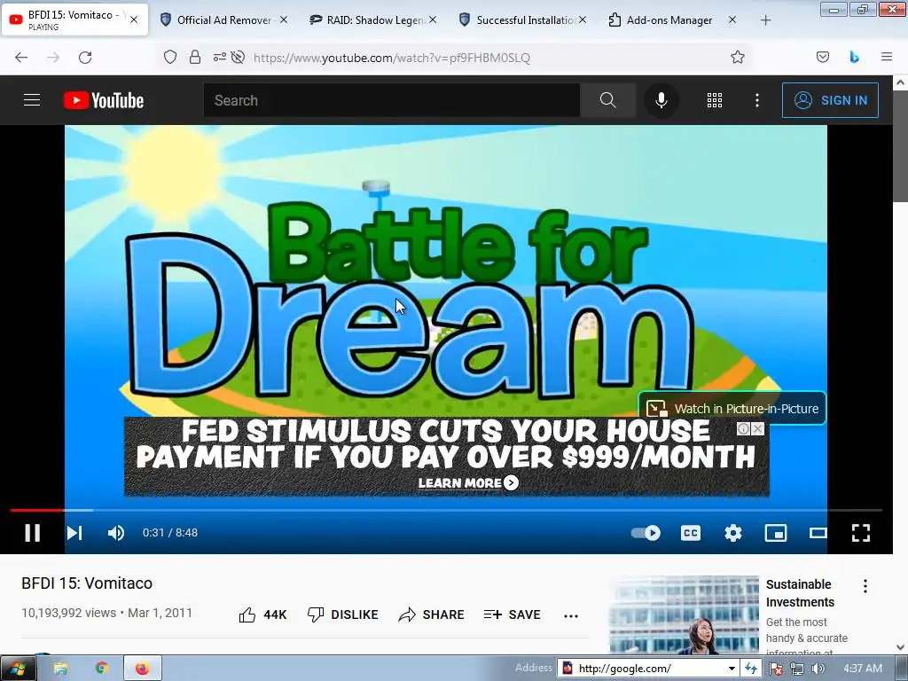Search with your voice microphone button

(x=661, y=100)
